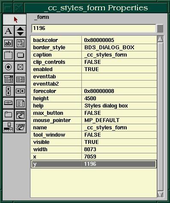Select the visible property row
Screen dimensions: 170x203
[94, 142]
